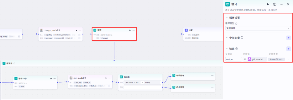
Task: Click the get_model node avatar icon
Action: 71,78
